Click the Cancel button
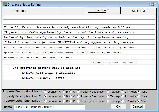Viewport: 159px width, 112px height. (138, 107)
